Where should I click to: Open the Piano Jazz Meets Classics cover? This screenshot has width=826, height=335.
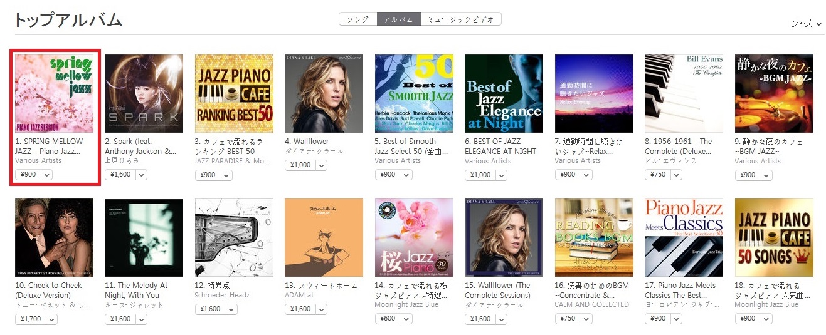click(x=684, y=238)
